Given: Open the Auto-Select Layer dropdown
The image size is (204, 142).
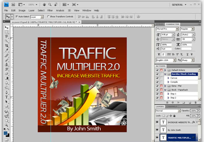Looking at the screenshot, I should 42,17.
